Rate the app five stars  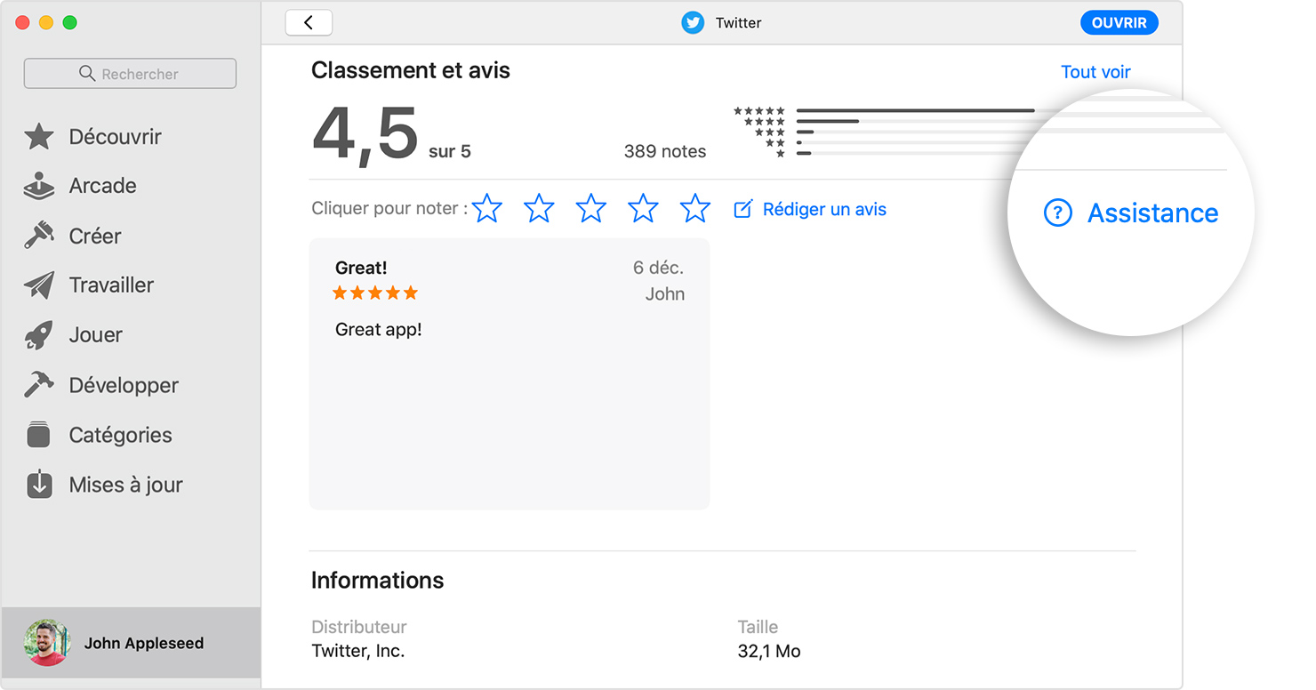(x=695, y=209)
